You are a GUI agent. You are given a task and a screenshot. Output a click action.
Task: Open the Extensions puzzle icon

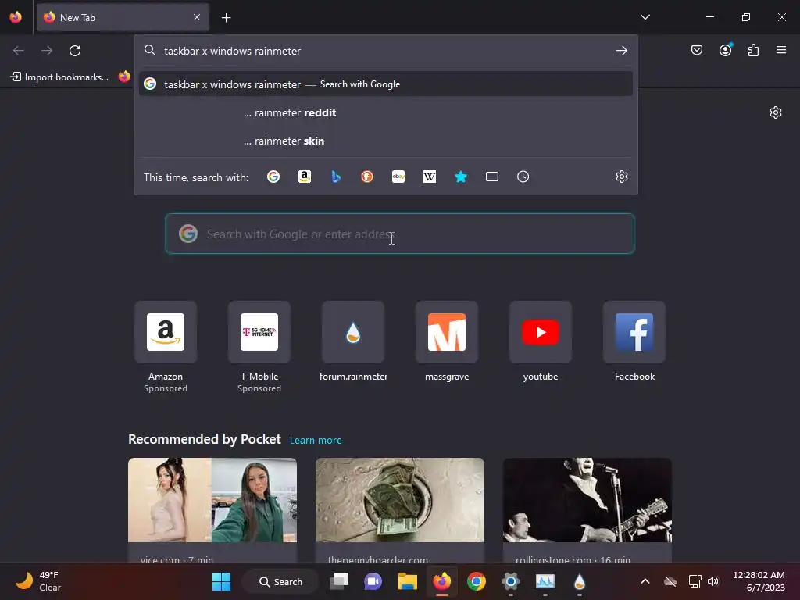753,50
